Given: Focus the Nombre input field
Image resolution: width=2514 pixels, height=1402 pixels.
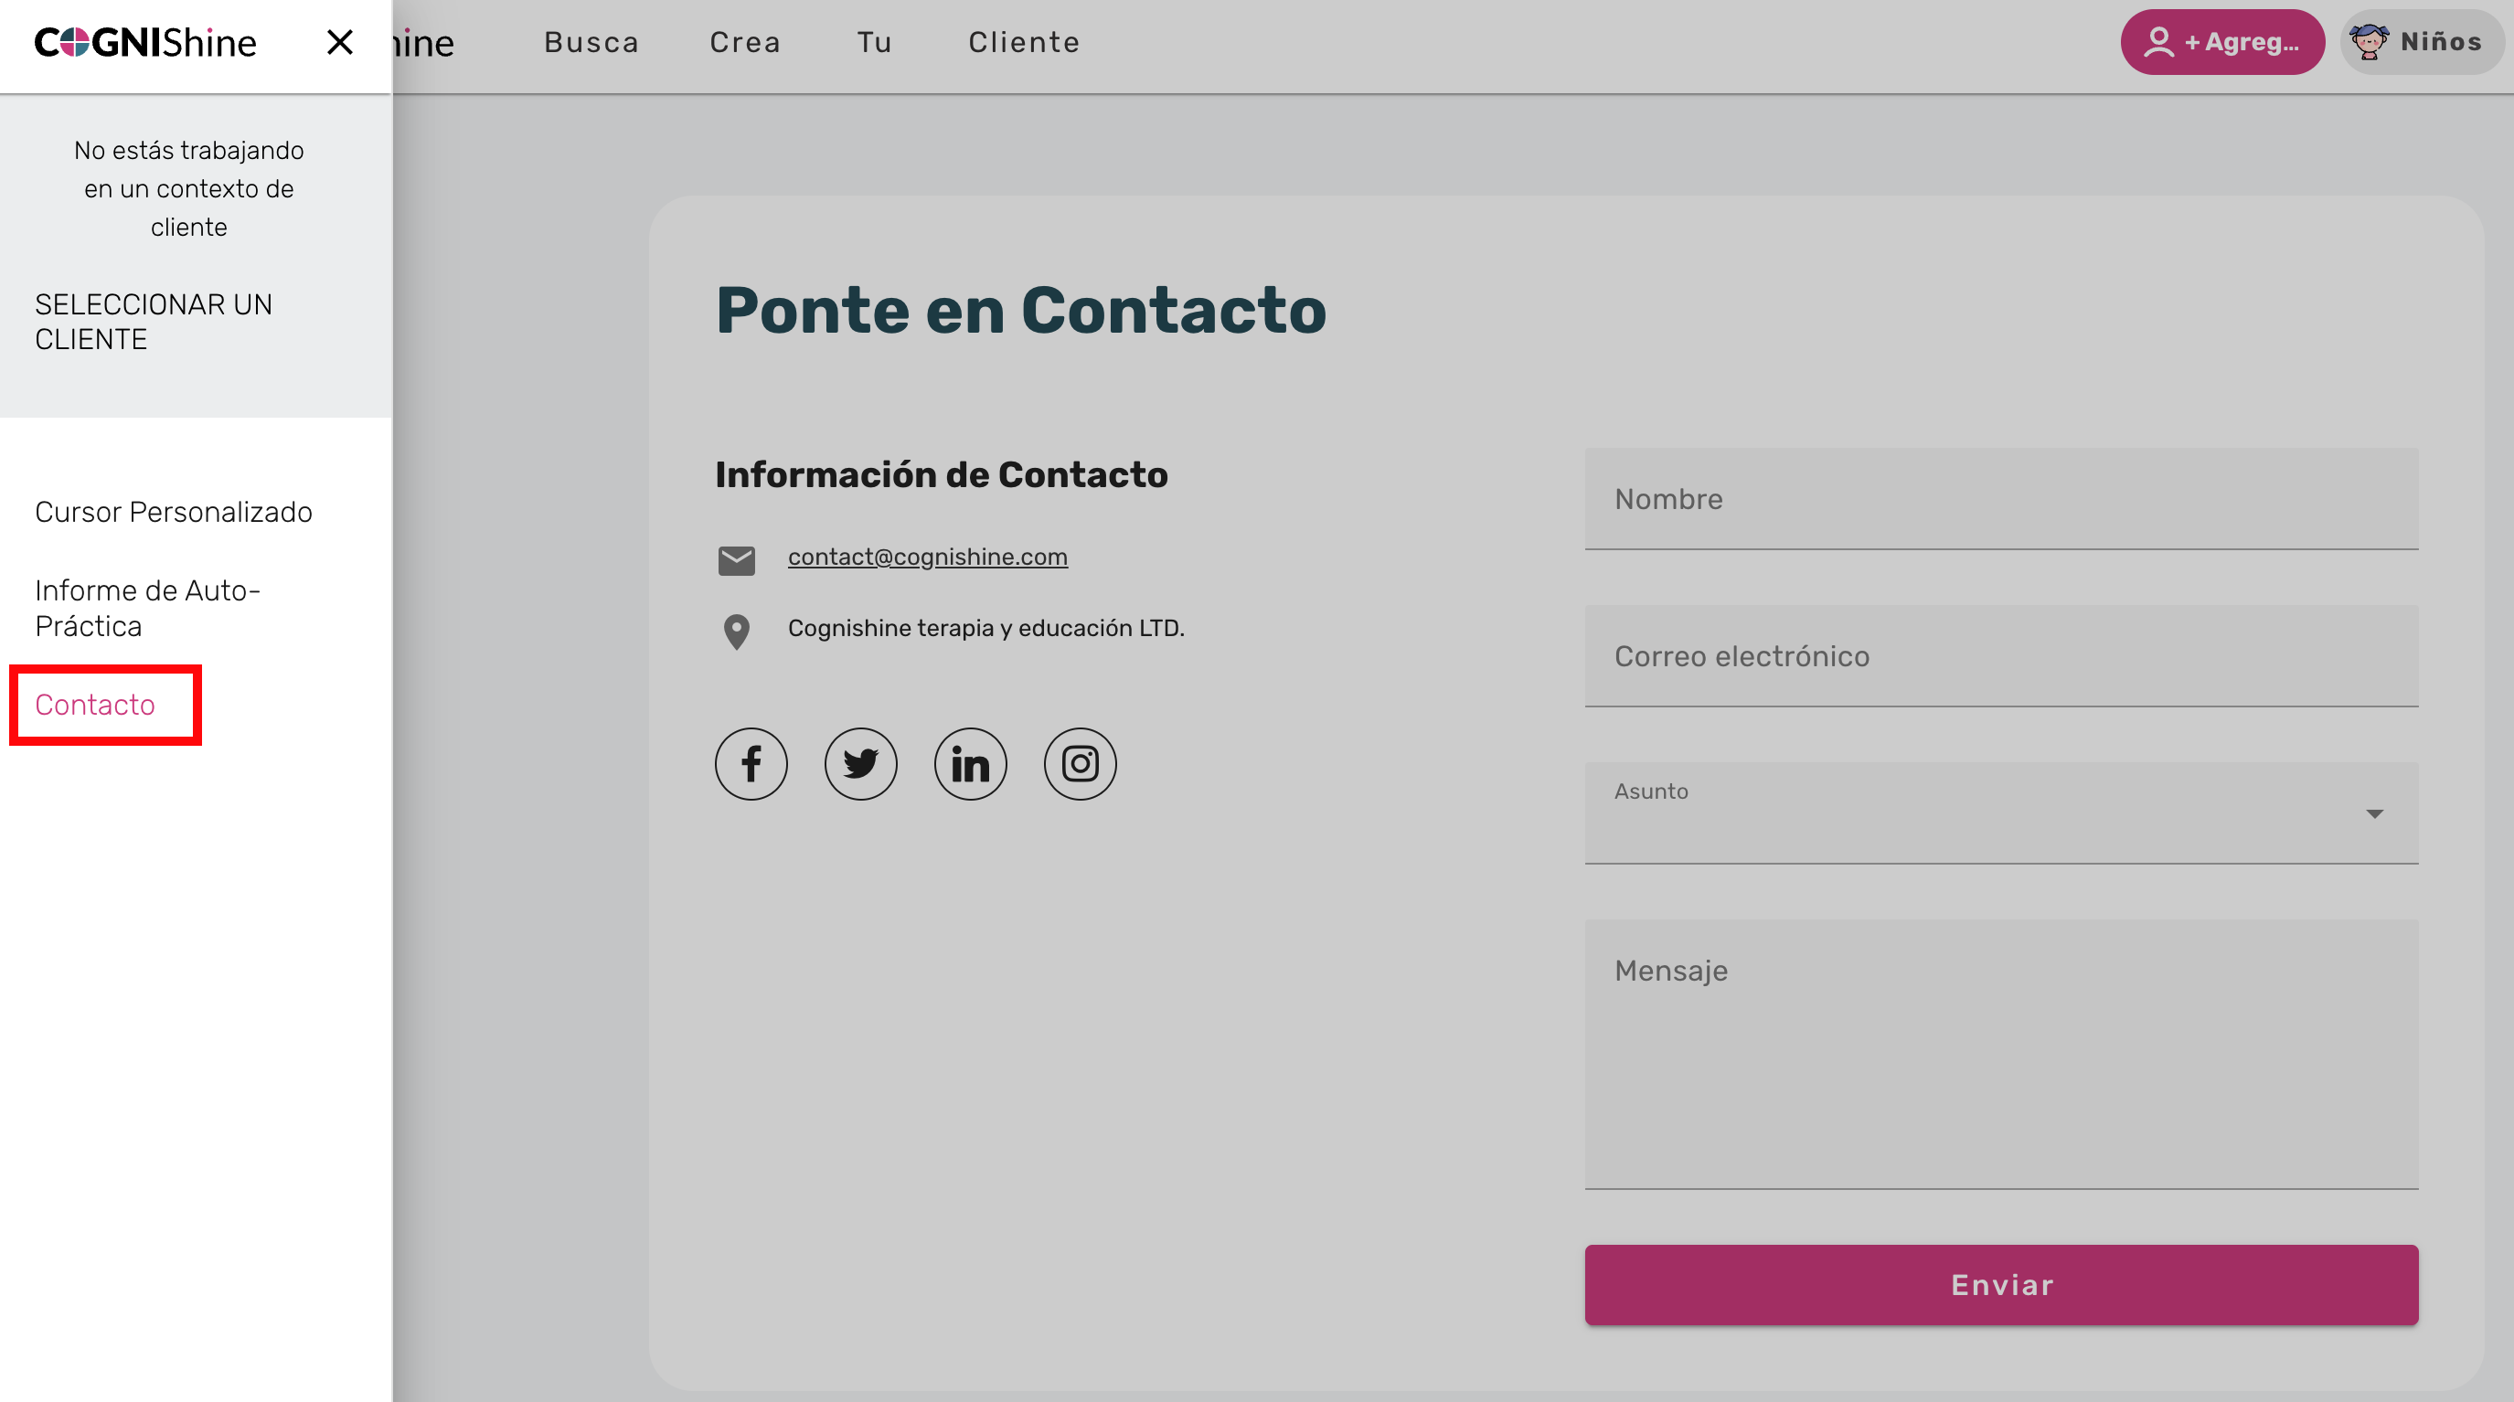Looking at the screenshot, I should point(2000,498).
